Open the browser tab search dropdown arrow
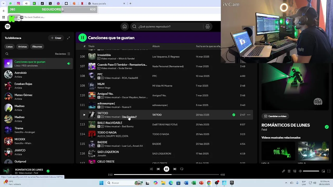Image resolution: width=333 pixels, height=187 pixels. pyautogui.click(x=3, y=4)
